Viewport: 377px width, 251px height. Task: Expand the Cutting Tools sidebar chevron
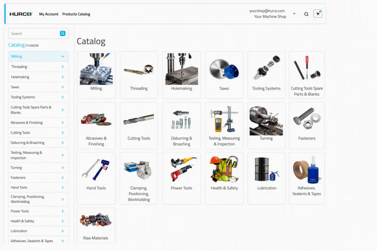[63, 133]
